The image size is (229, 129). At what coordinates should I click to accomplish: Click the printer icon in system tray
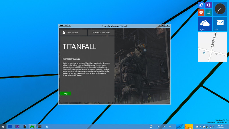tap(204, 127)
